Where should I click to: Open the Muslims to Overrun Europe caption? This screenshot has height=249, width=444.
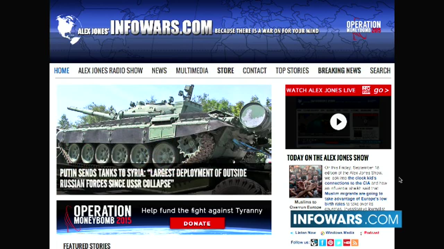306,204
